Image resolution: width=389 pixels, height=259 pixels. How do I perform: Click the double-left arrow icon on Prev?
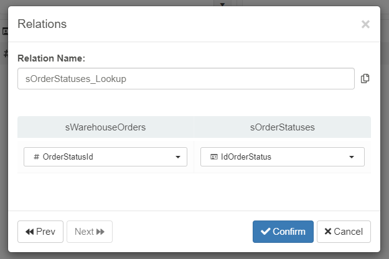pyautogui.click(x=29, y=232)
